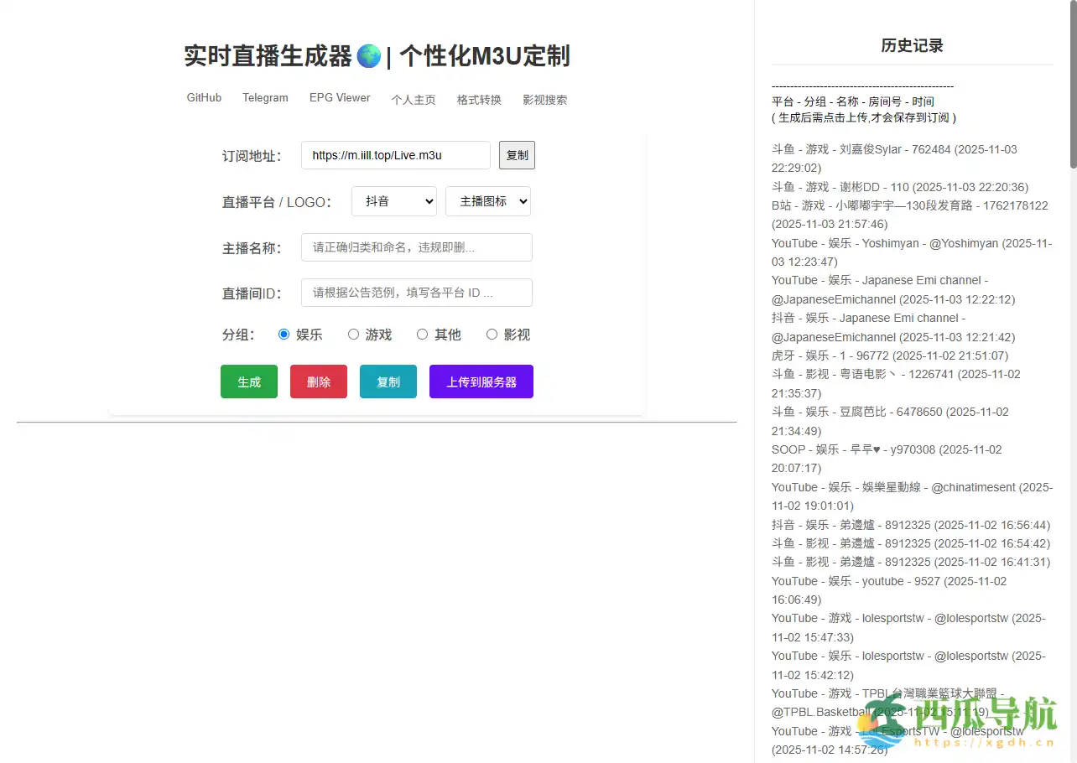
Task: Open the 影视搜索 page
Action: pyautogui.click(x=544, y=99)
